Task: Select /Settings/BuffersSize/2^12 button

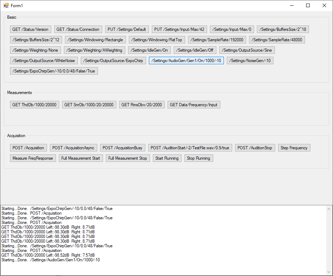Action: [x=36, y=40]
